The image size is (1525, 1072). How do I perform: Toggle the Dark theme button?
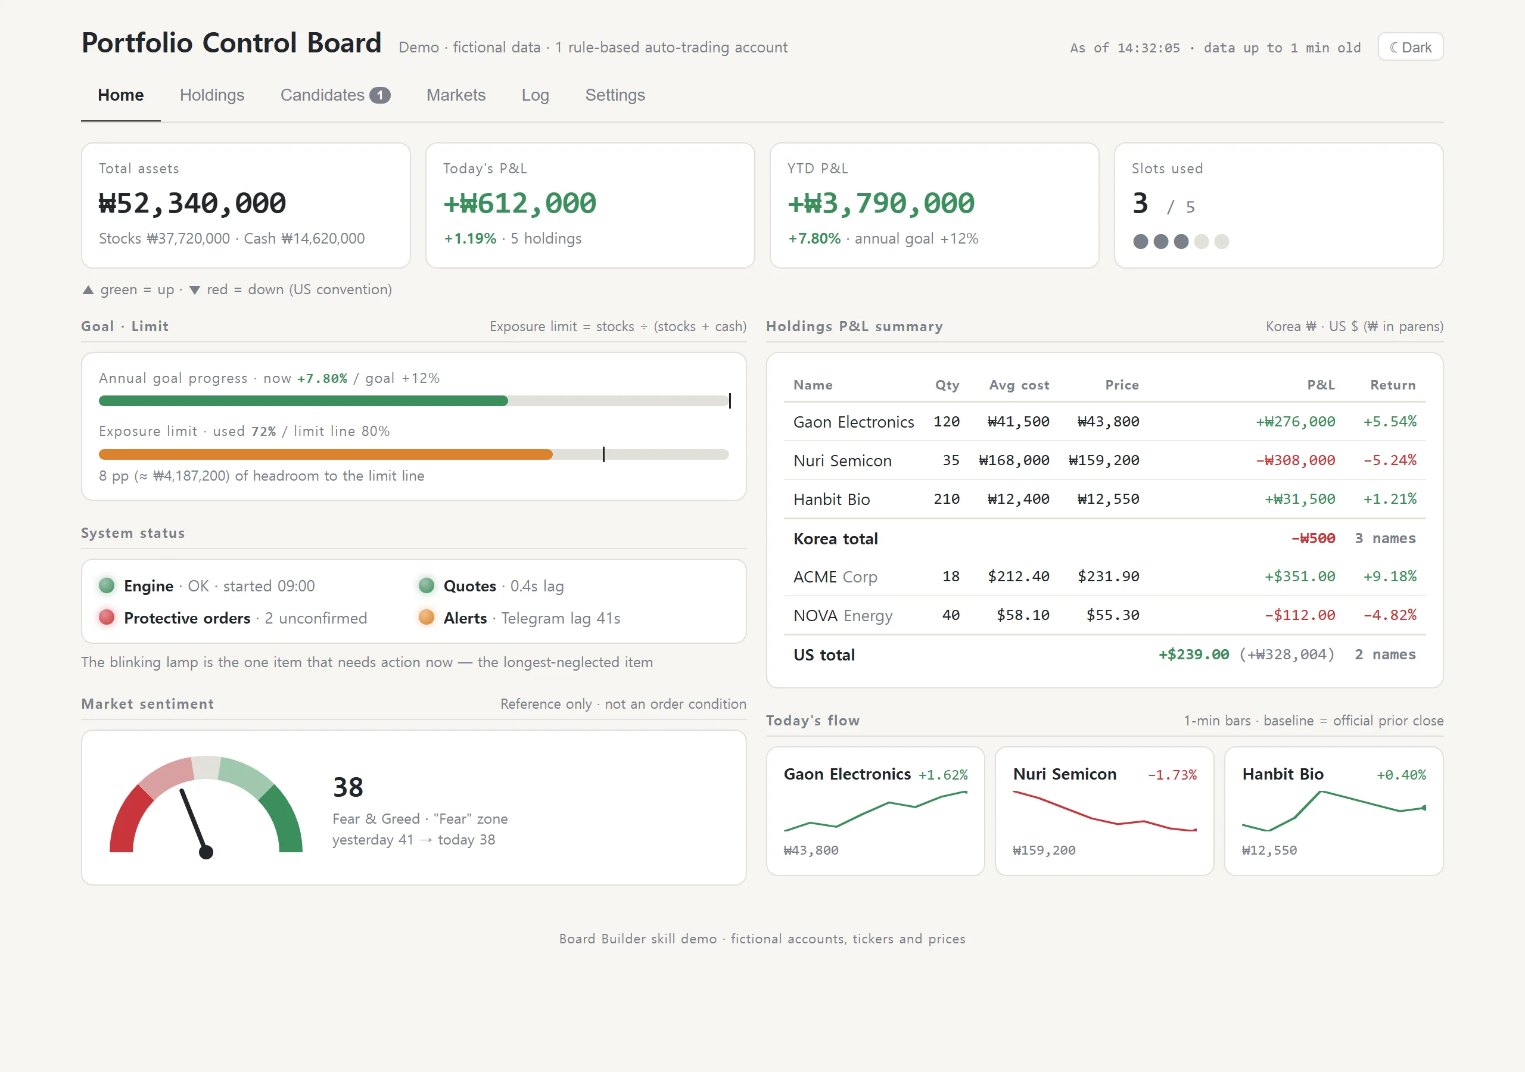pyautogui.click(x=1410, y=47)
